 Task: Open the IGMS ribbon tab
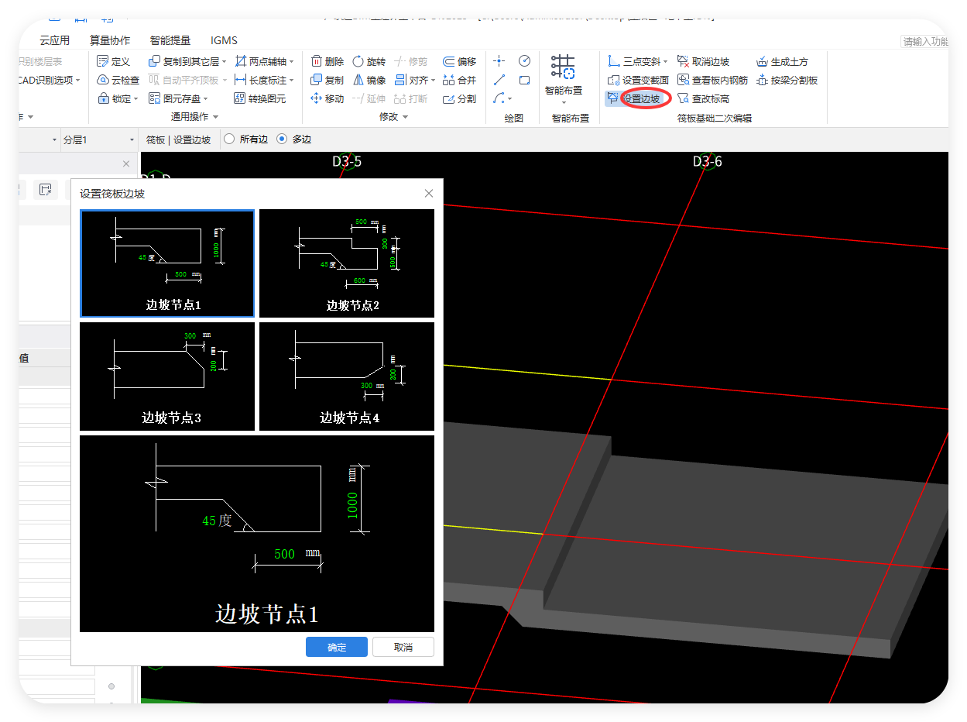click(224, 40)
